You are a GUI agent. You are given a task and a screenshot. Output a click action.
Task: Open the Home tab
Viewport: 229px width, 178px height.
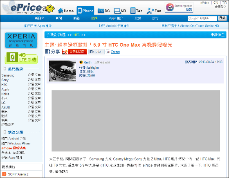(x=66, y=11)
